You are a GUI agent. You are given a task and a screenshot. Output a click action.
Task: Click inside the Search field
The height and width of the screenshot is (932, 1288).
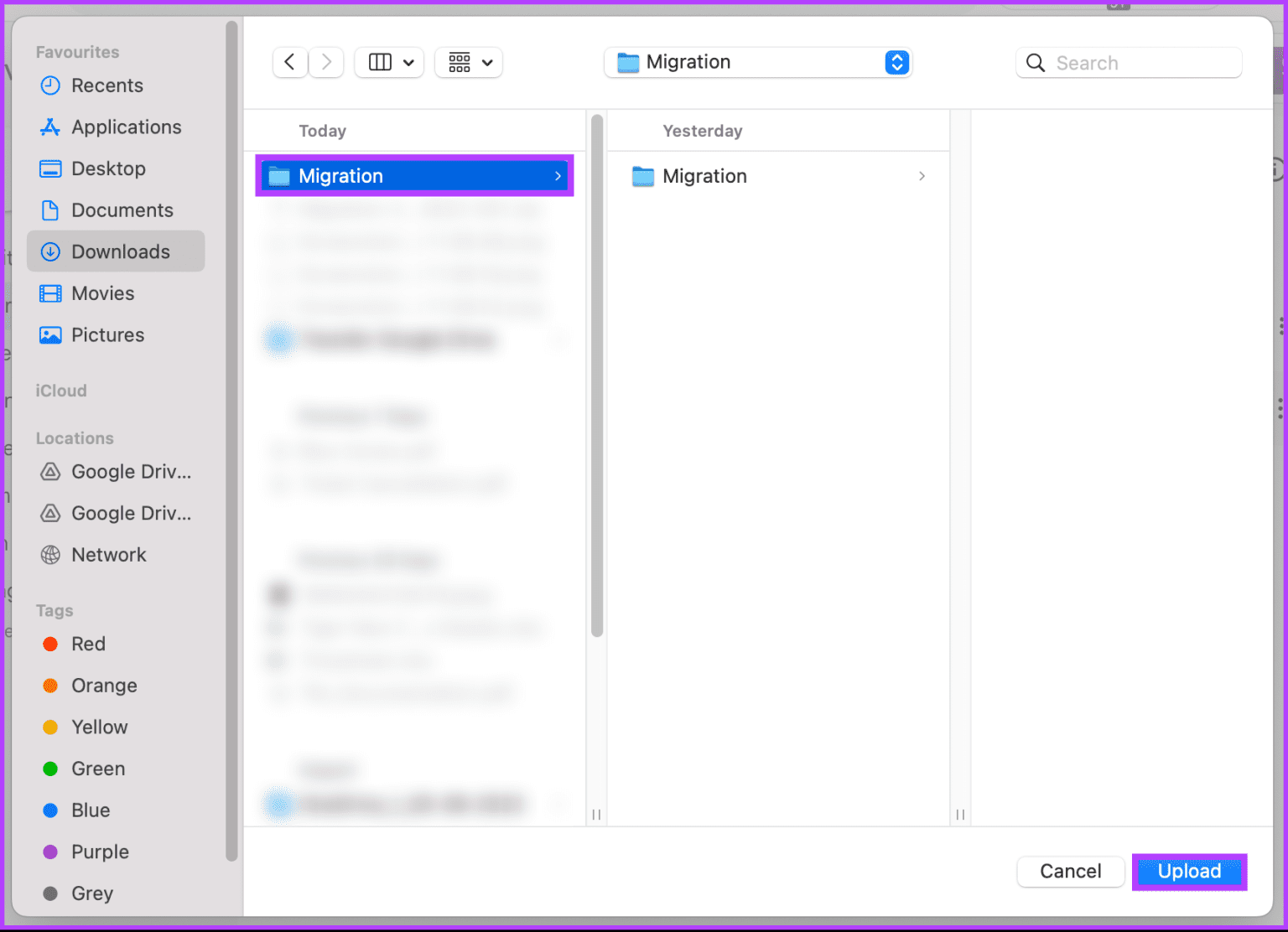[x=1128, y=62]
